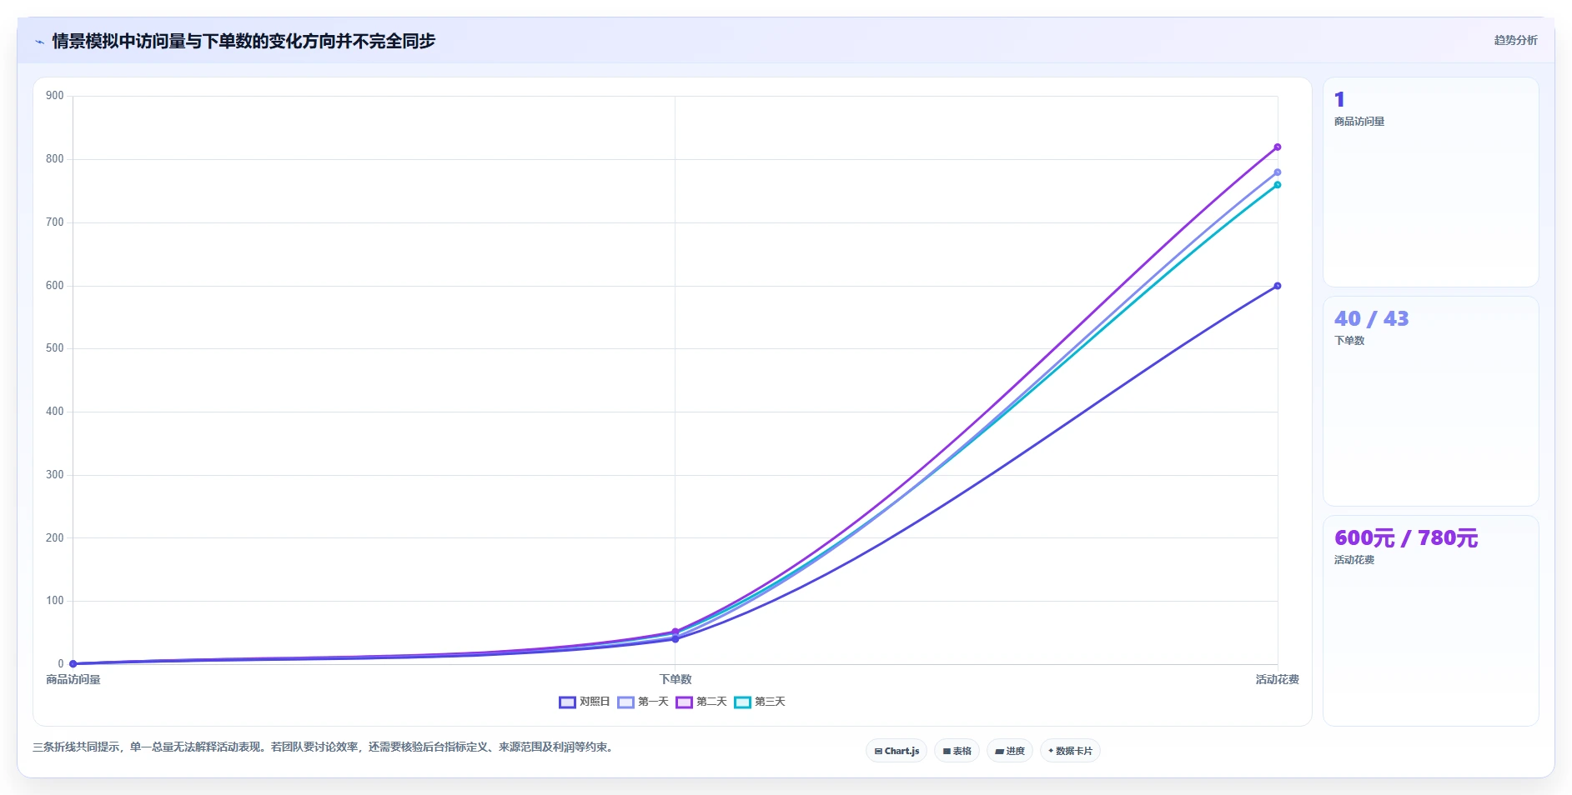1572x795 pixels.
Task: Click the 下单数 x-axis label
Action: tap(676, 679)
